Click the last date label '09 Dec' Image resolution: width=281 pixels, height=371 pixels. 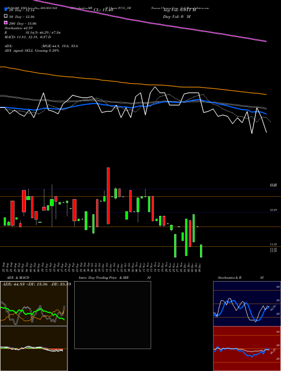200,267
